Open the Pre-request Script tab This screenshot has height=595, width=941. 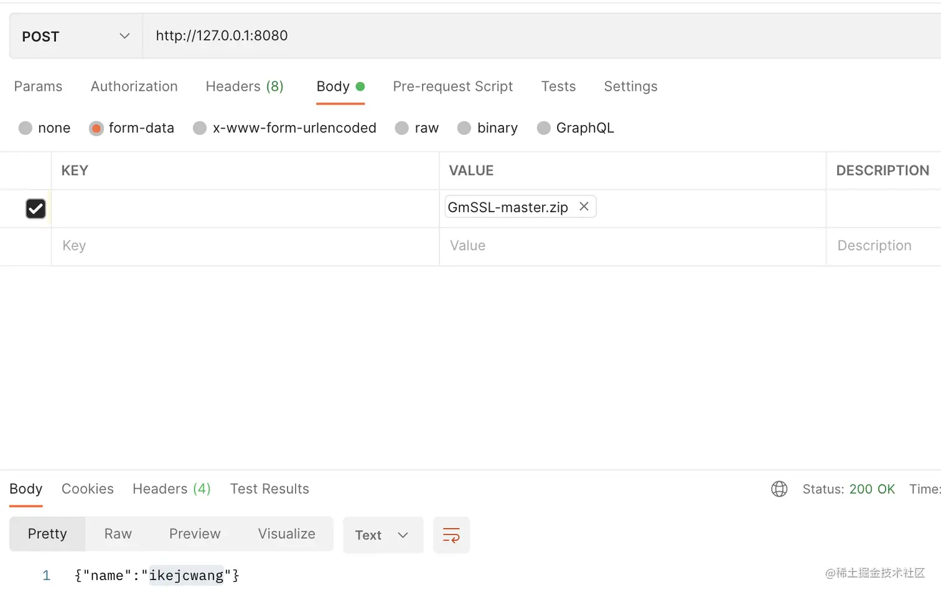tap(452, 86)
